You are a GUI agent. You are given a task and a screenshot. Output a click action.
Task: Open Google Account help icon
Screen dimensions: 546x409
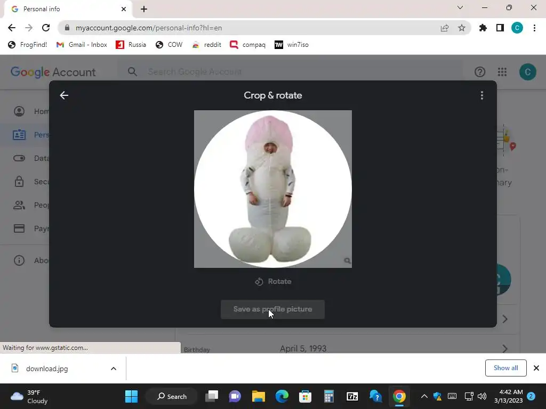tap(480, 72)
